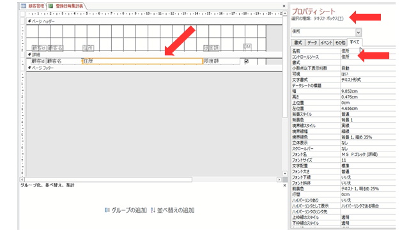Click the scroll-right arrow on horizontal scrollbar
Screen dimensions: 409x230
click(279, 180)
